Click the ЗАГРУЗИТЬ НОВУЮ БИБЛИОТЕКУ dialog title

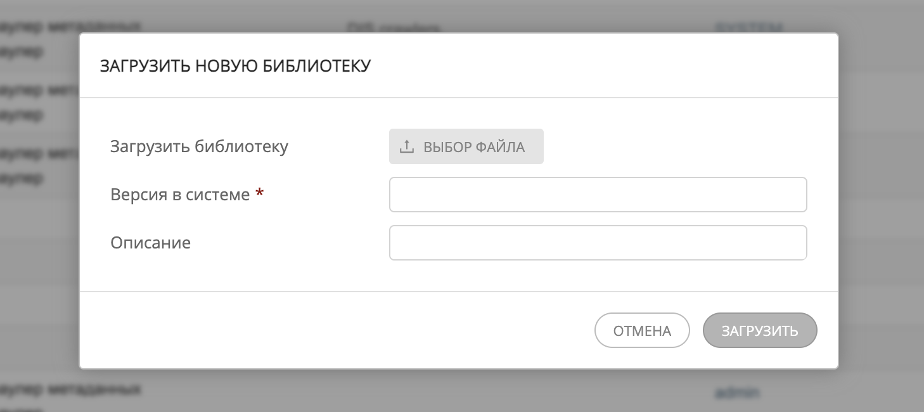(235, 66)
